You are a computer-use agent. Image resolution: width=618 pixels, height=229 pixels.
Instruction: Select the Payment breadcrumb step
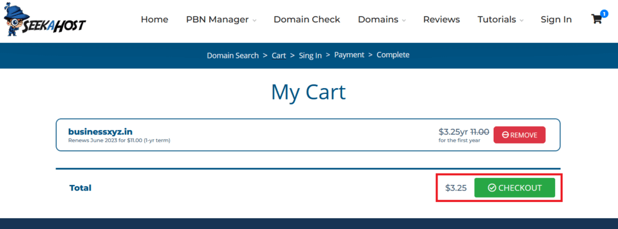[349, 55]
